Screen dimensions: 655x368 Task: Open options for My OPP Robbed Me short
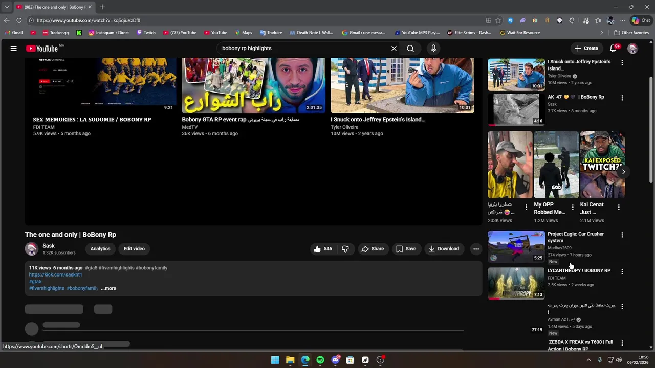573,207
